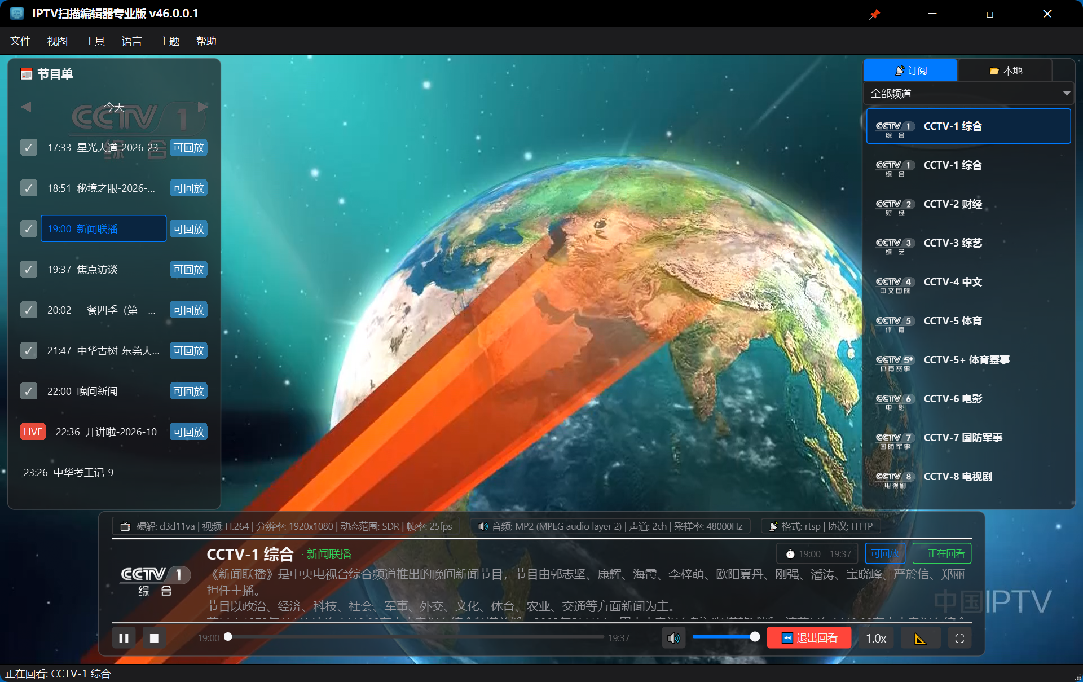Enter fullscreen mode

pos(959,638)
